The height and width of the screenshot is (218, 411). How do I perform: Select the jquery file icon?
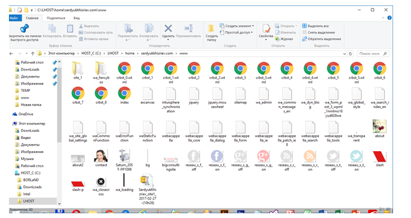pos(194,94)
